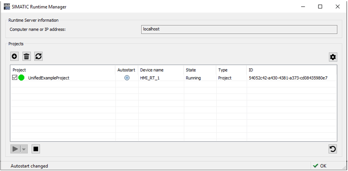
Task: Select the HMI_RT_1 device name cell
Action: pyautogui.click(x=150, y=78)
